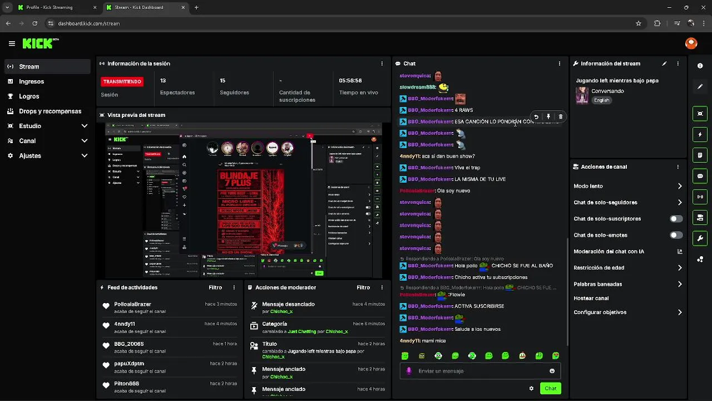The height and width of the screenshot is (401, 712).
Task: Click the TRANSMITIENDO status badge
Action: 122,81
